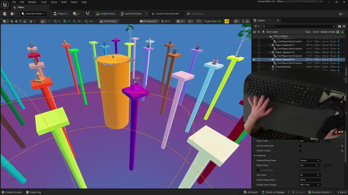Add a new folder in the Outliner

click(340, 26)
